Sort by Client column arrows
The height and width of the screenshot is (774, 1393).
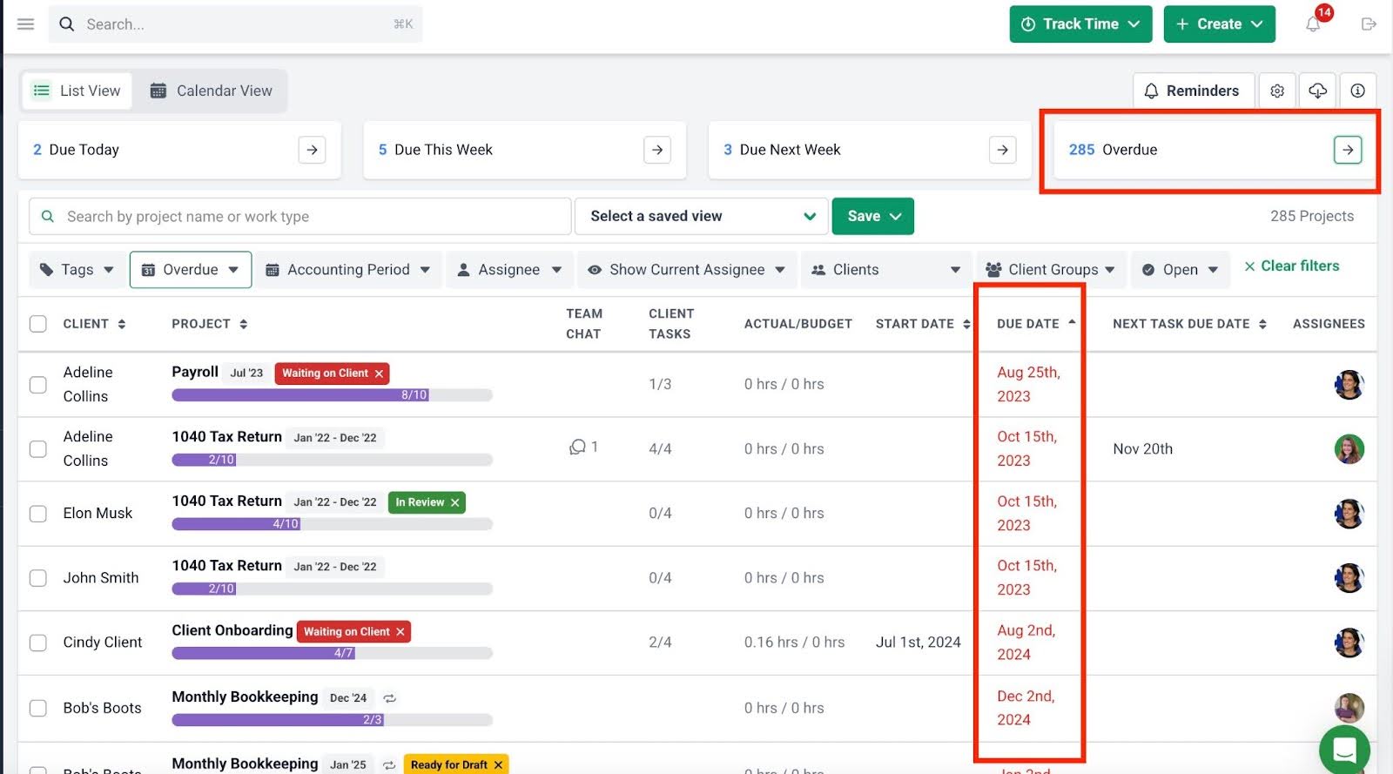click(122, 324)
